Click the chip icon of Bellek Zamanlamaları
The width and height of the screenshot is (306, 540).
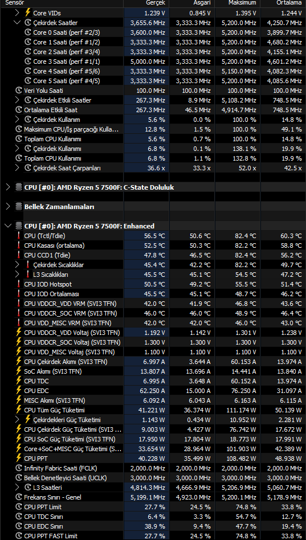19,207
